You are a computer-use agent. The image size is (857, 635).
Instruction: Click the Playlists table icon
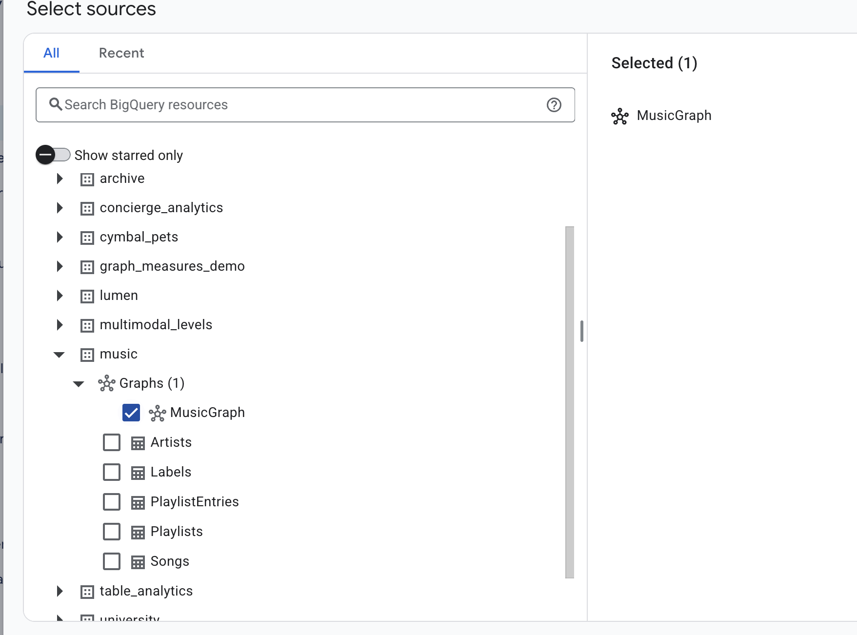pyautogui.click(x=138, y=533)
